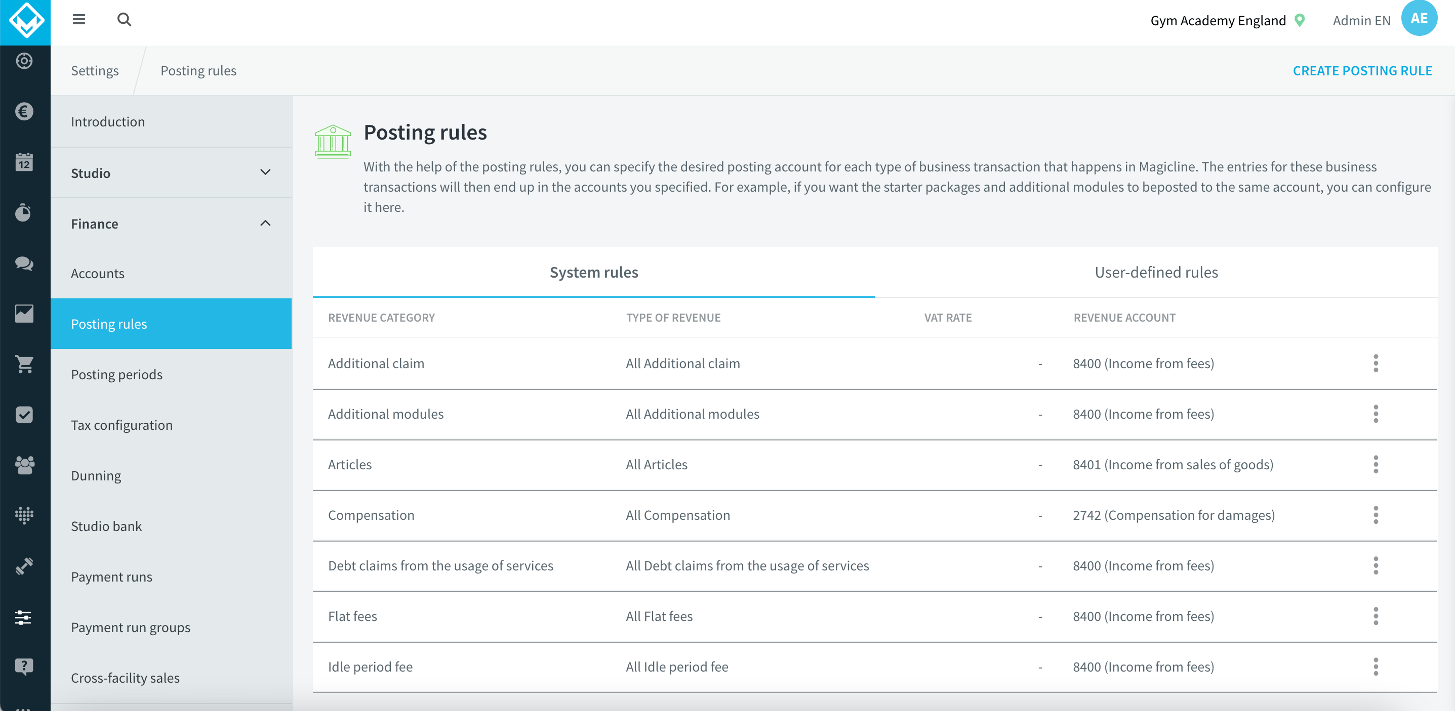The width and height of the screenshot is (1455, 711).
Task: Expand the Studio settings section
Action: point(265,172)
